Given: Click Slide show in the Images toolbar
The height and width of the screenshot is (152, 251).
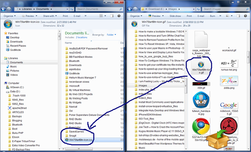Looking at the screenshot, I should coord(175,16).
